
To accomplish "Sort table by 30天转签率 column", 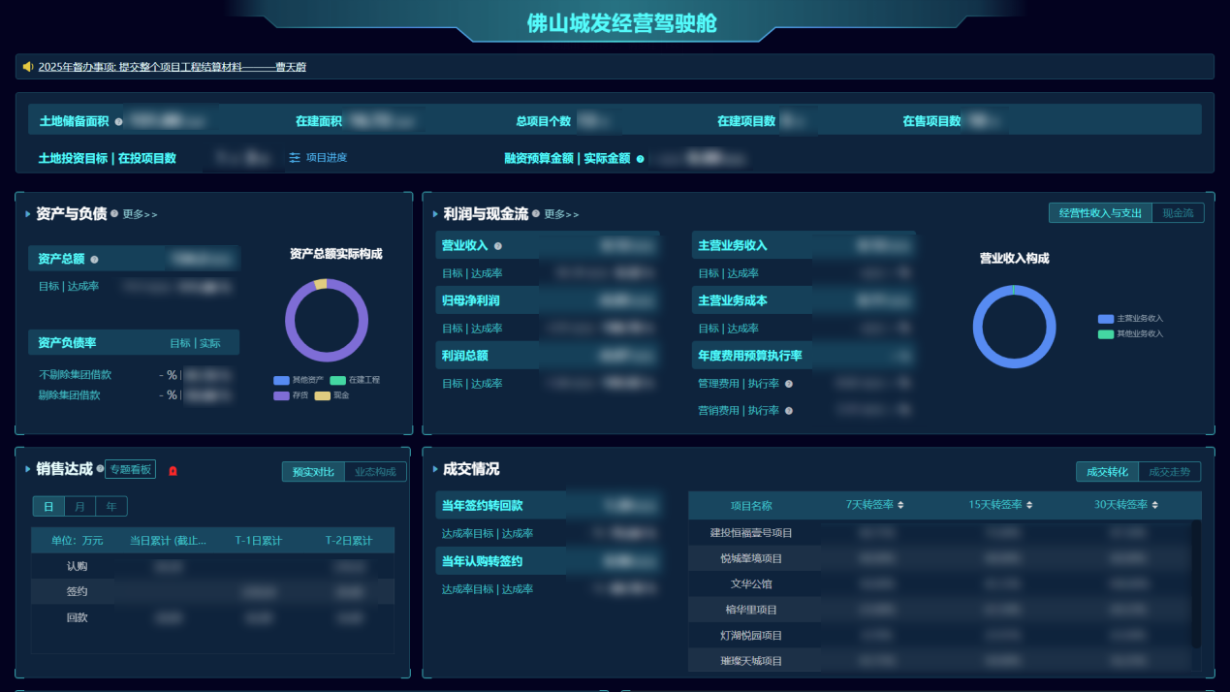I will (x=1154, y=505).
